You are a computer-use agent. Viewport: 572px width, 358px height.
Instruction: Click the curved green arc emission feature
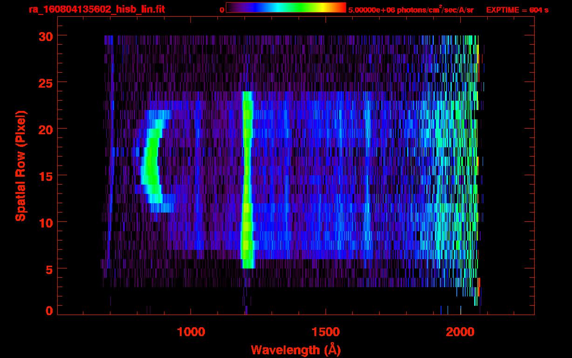151,161
